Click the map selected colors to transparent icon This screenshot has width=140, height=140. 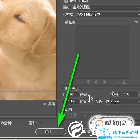coord(89,82)
